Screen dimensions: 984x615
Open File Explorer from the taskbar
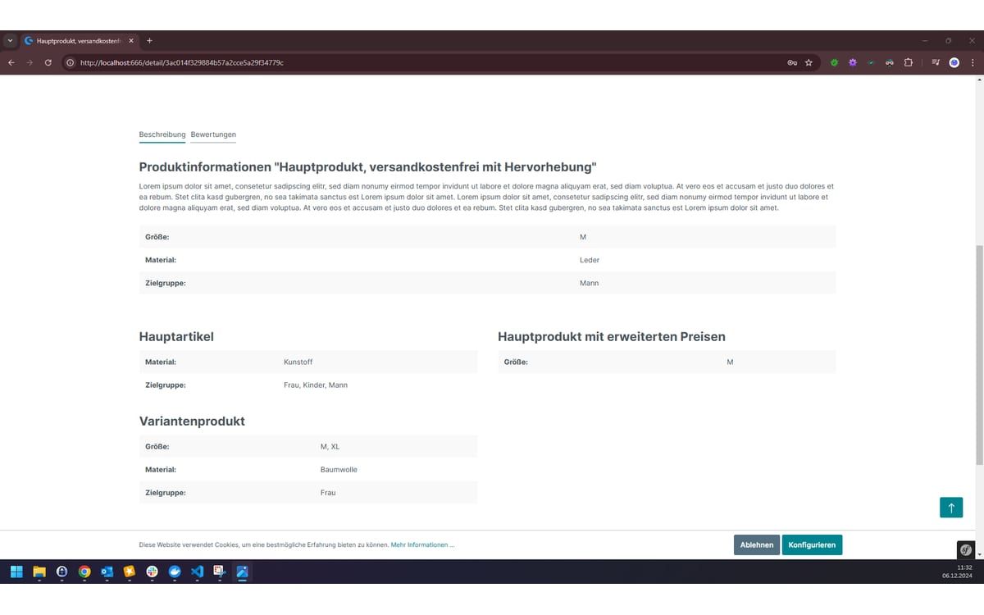[39, 572]
